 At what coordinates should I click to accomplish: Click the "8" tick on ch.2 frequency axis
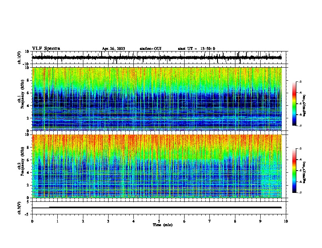click(28, 148)
